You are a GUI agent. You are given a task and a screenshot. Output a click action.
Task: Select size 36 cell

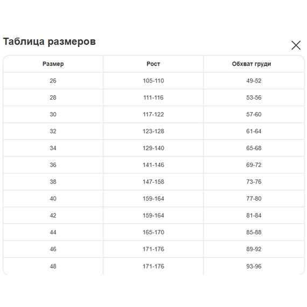coord(53,165)
